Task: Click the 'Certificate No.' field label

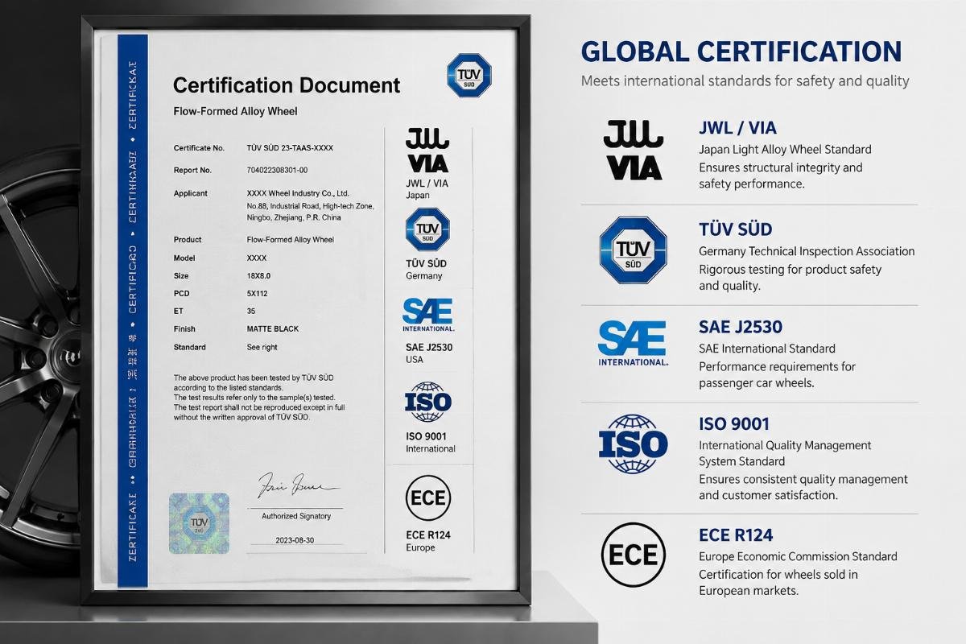Action: tap(199, 148)
